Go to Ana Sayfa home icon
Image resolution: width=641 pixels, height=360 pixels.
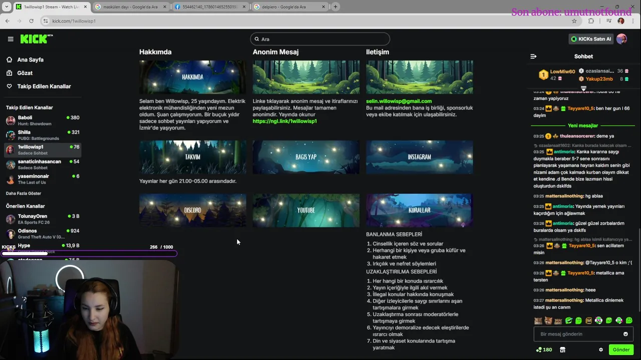coord(9,59)
